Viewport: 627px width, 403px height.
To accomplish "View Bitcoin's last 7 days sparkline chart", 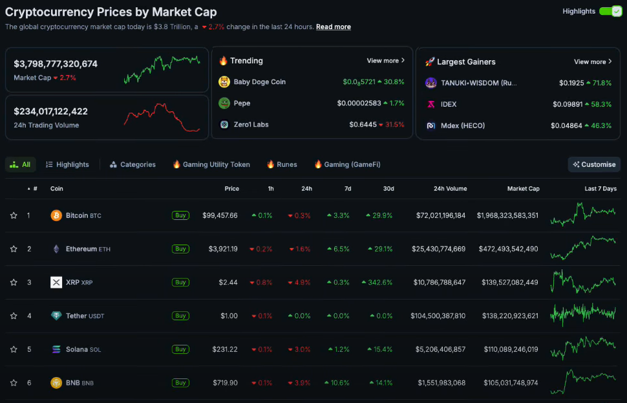I will pyautogui.click(x=583, y=215).
